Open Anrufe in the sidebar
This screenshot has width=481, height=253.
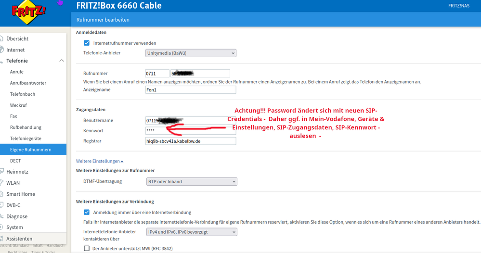[16, 72]
